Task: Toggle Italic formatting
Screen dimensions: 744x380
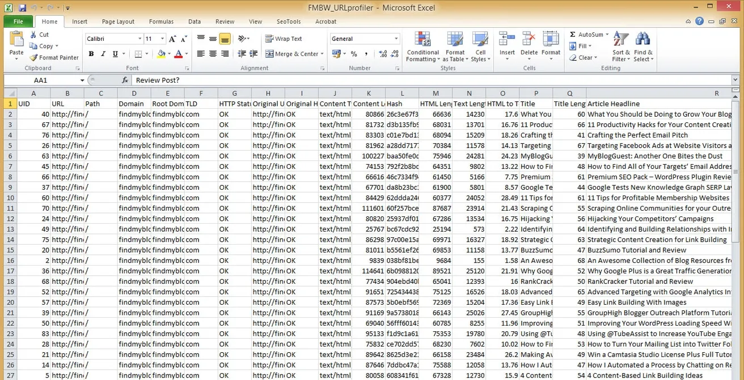Action: click(x=103, y=54)
